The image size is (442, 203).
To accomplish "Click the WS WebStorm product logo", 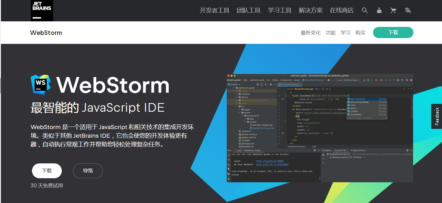I will pyautogui.click(x=41, y=84).
